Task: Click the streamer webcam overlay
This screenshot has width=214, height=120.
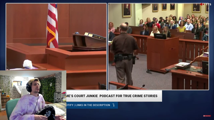Action: coord(33,95)
